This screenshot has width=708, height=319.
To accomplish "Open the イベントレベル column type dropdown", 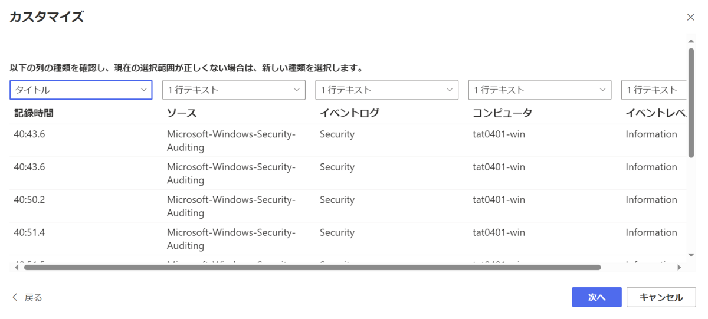I will click(654, 90).
